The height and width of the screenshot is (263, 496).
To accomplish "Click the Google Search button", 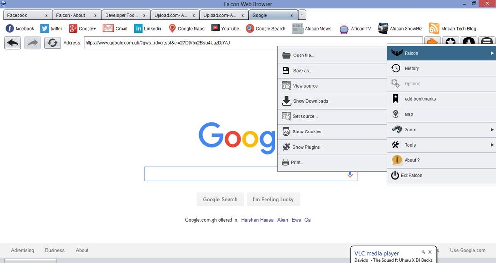I will (x=220, y=199).
